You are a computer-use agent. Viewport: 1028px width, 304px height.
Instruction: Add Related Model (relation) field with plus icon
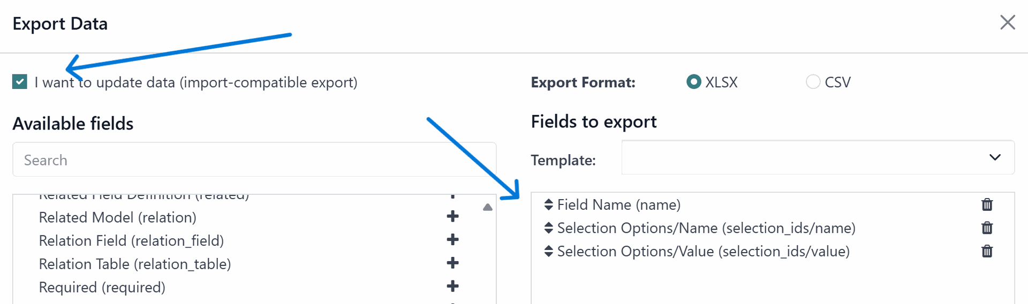click(x=452, y=216)
